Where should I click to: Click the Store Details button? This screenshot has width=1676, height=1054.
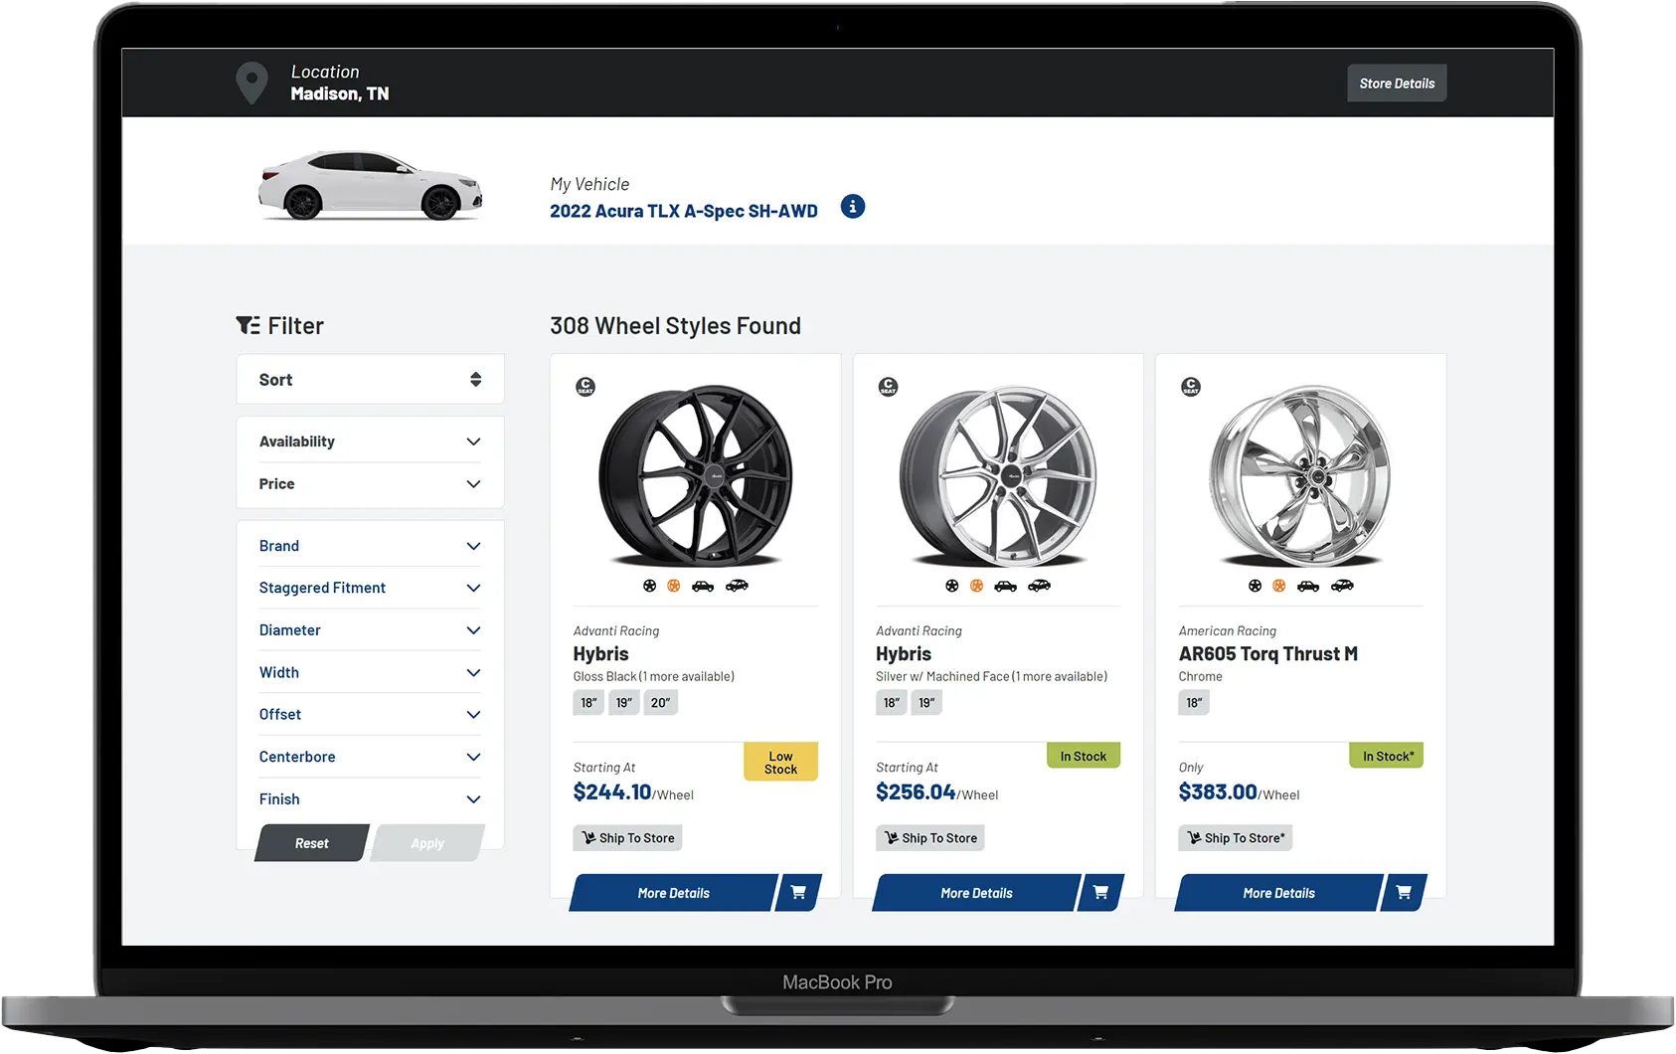tap(1397, 84)
